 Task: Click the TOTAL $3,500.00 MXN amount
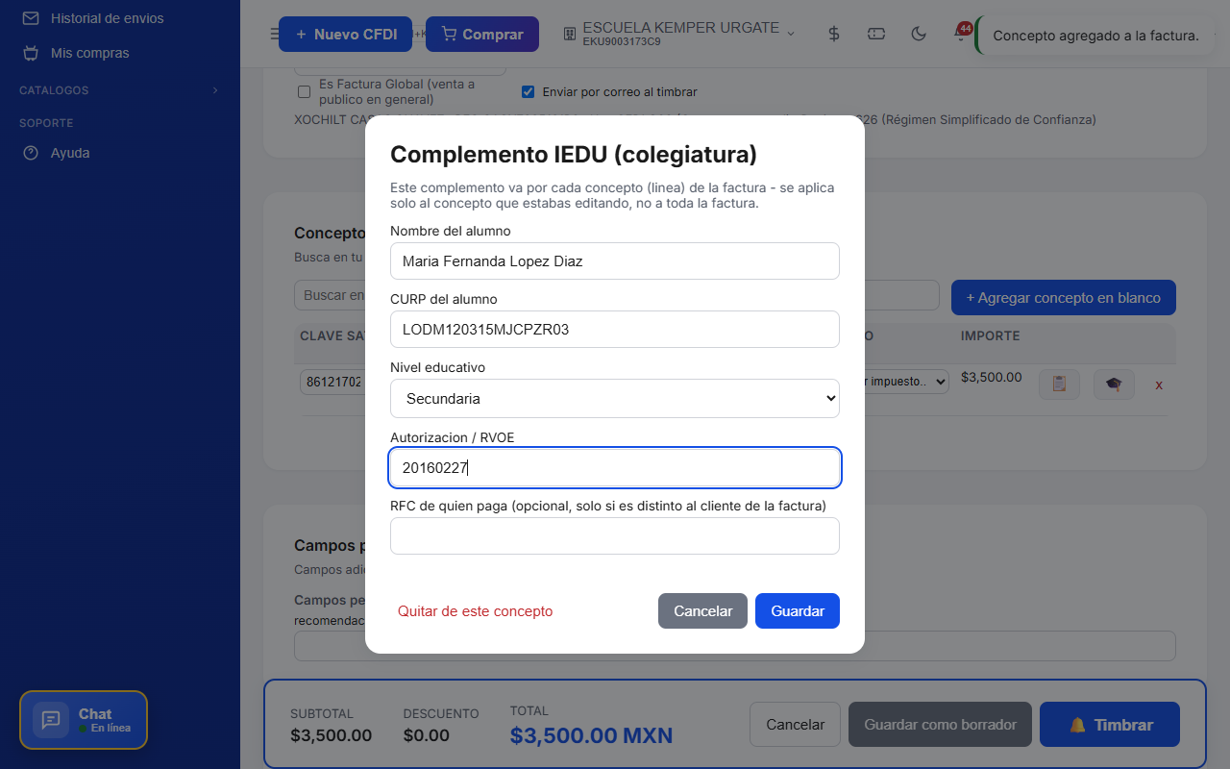click(x=591, y=736)
